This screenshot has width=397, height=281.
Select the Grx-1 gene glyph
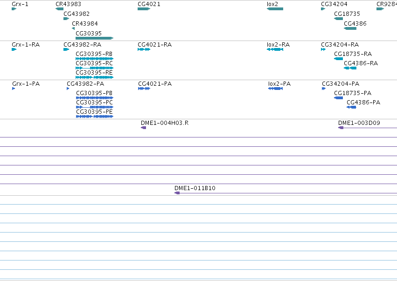click(x=14, y=9)
